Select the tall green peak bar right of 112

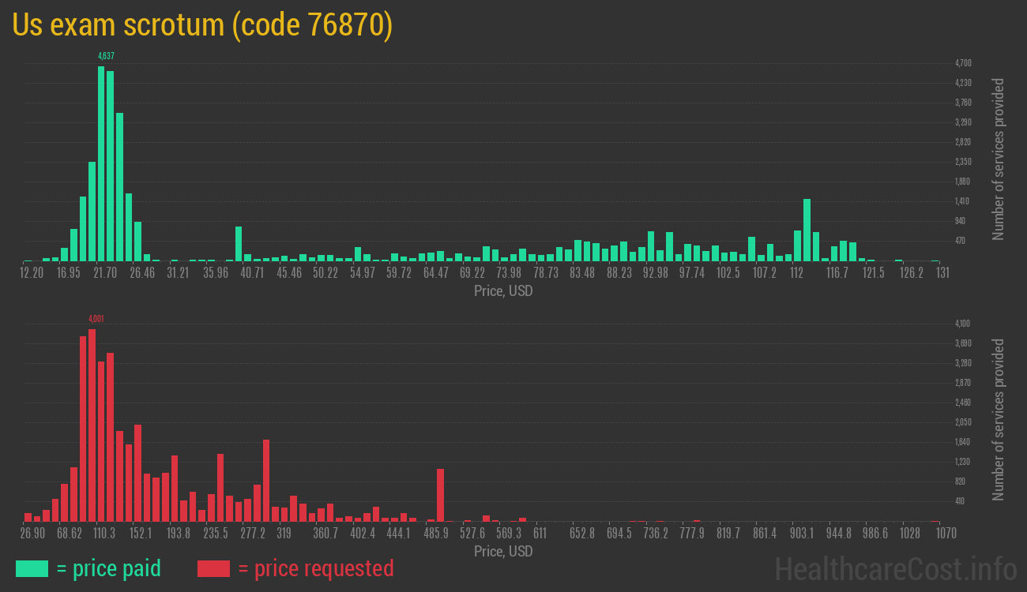pyautogui.click(x=807, y=229)
